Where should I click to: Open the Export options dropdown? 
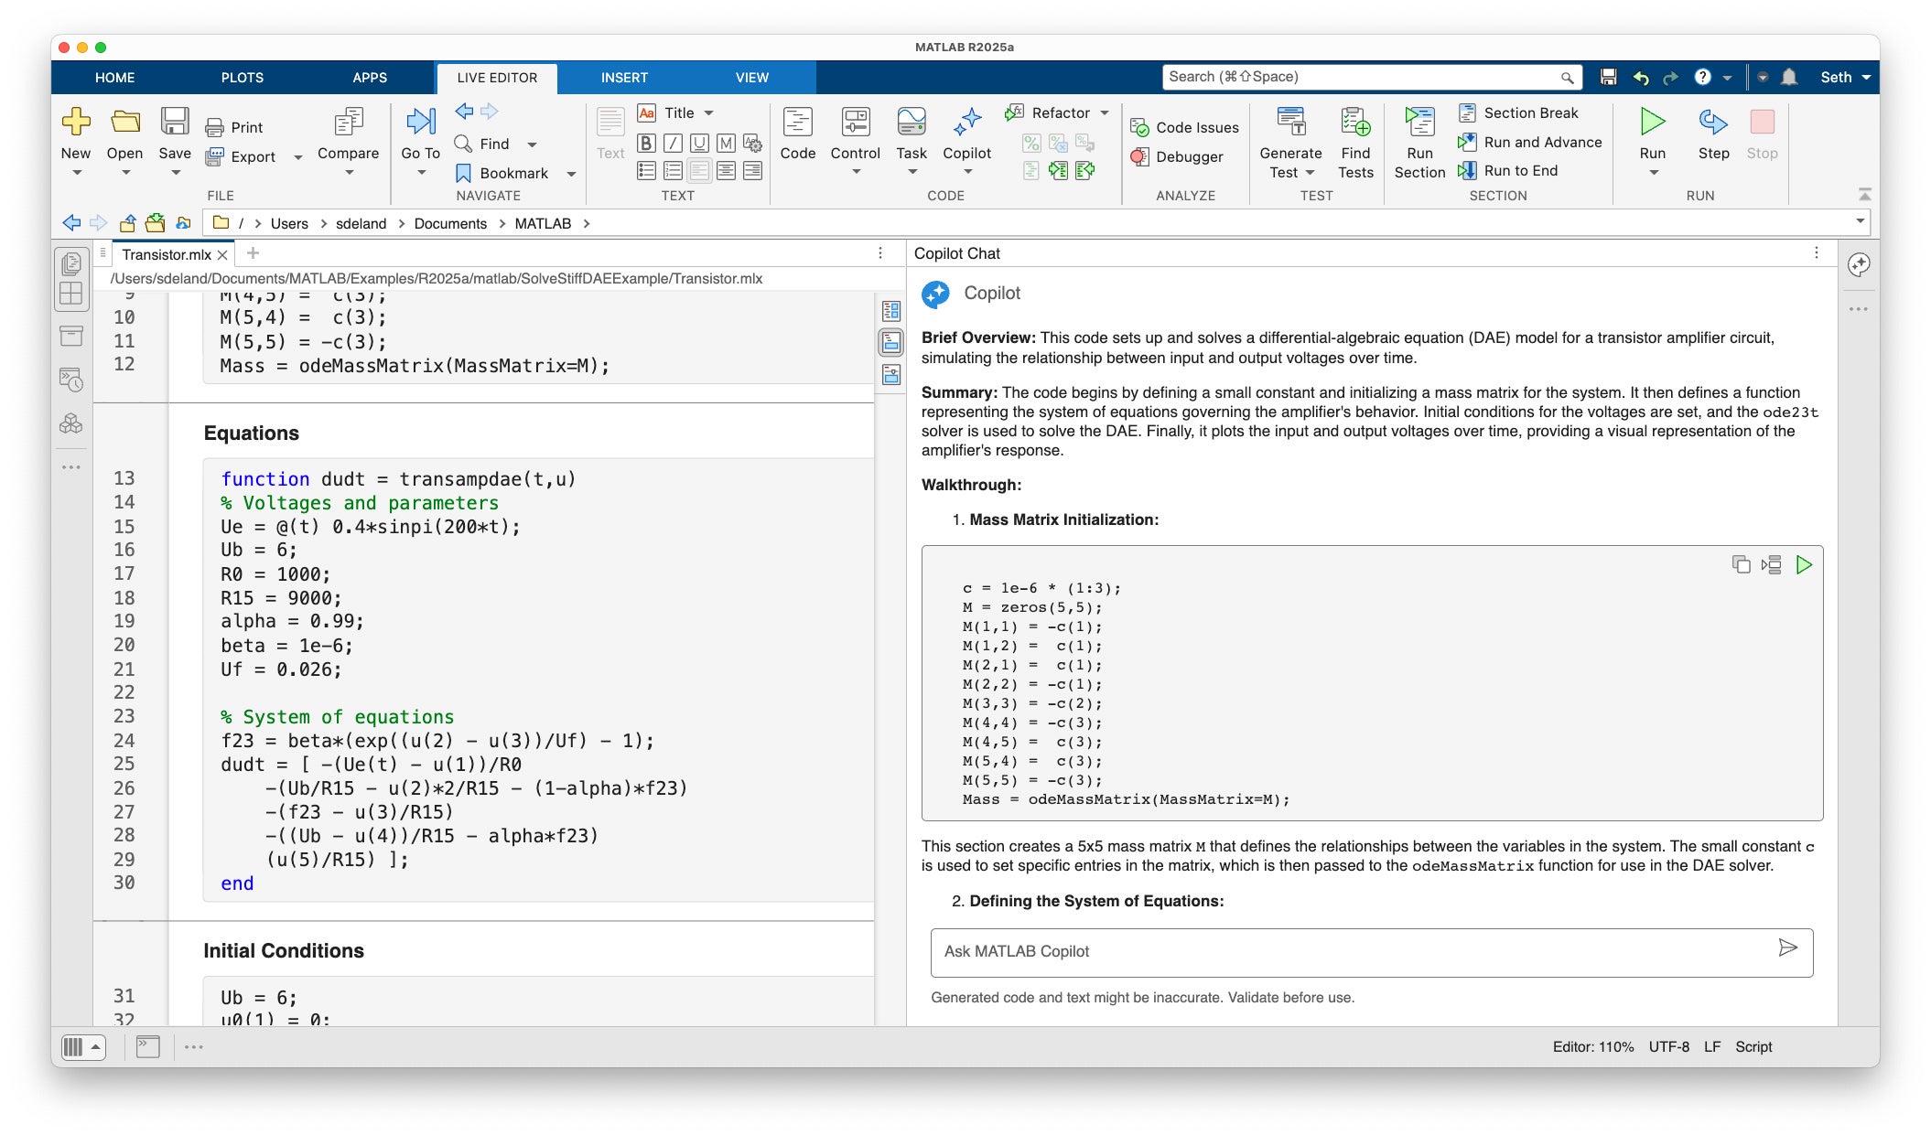click(297, 156)
